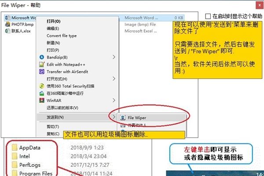Click the 'Microsoft Word ...' type cell
Viewport: 264px width, 176px height.
point(141,18)
